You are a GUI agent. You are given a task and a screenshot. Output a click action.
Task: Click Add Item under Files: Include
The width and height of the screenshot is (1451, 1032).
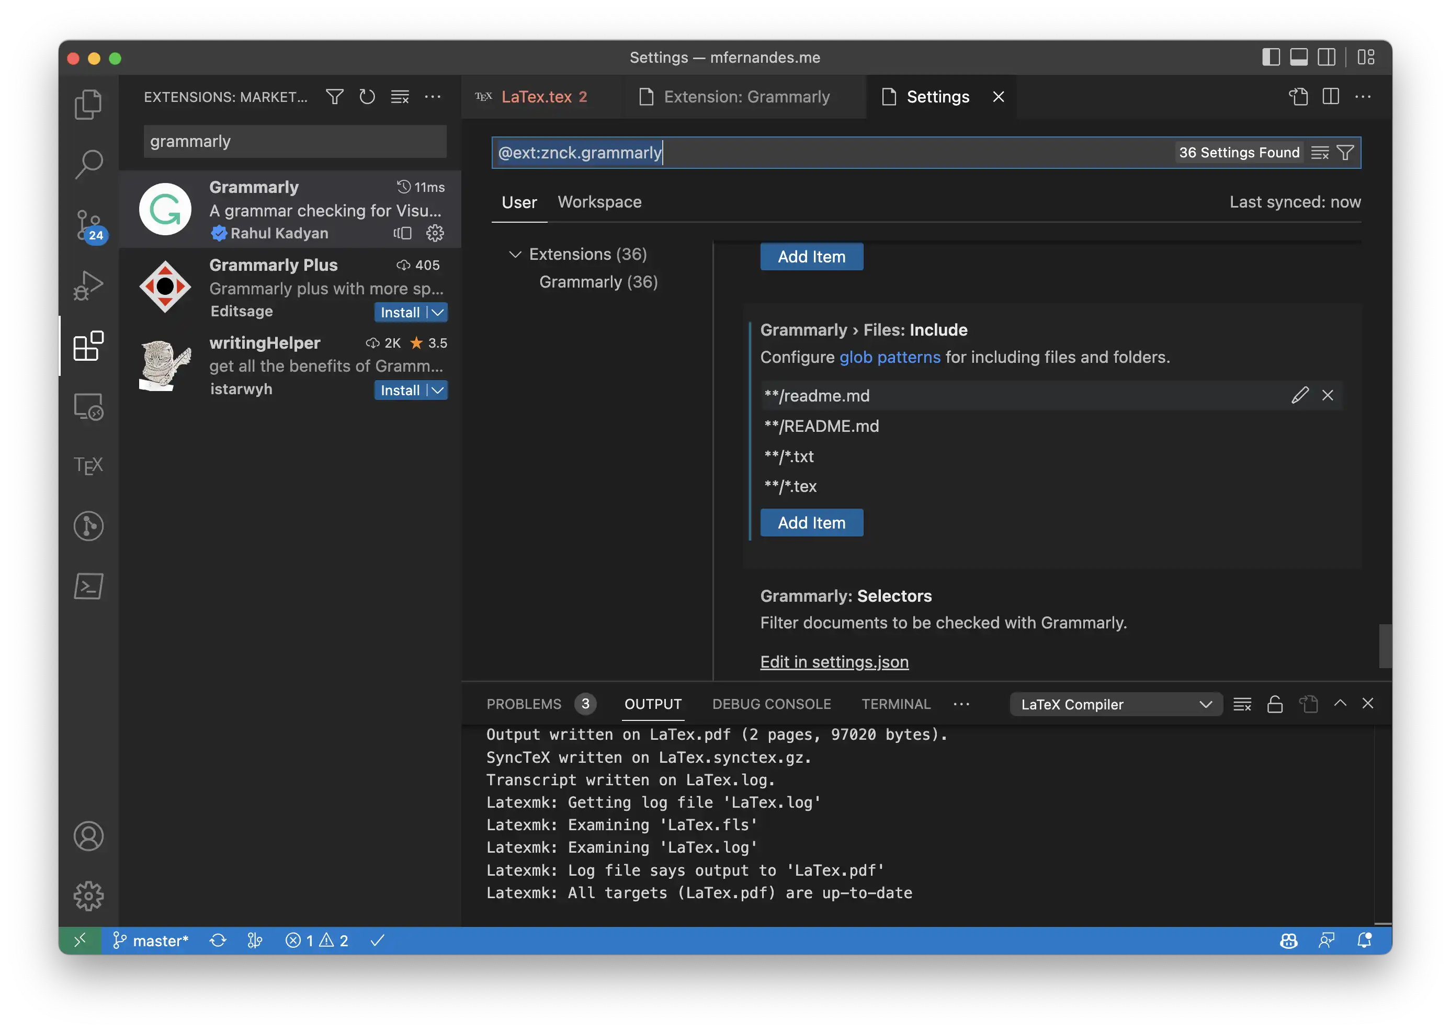[x=811, y=522]
